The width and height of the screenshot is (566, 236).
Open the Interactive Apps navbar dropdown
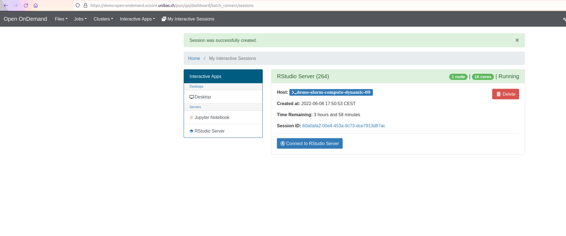click(137, 19)
